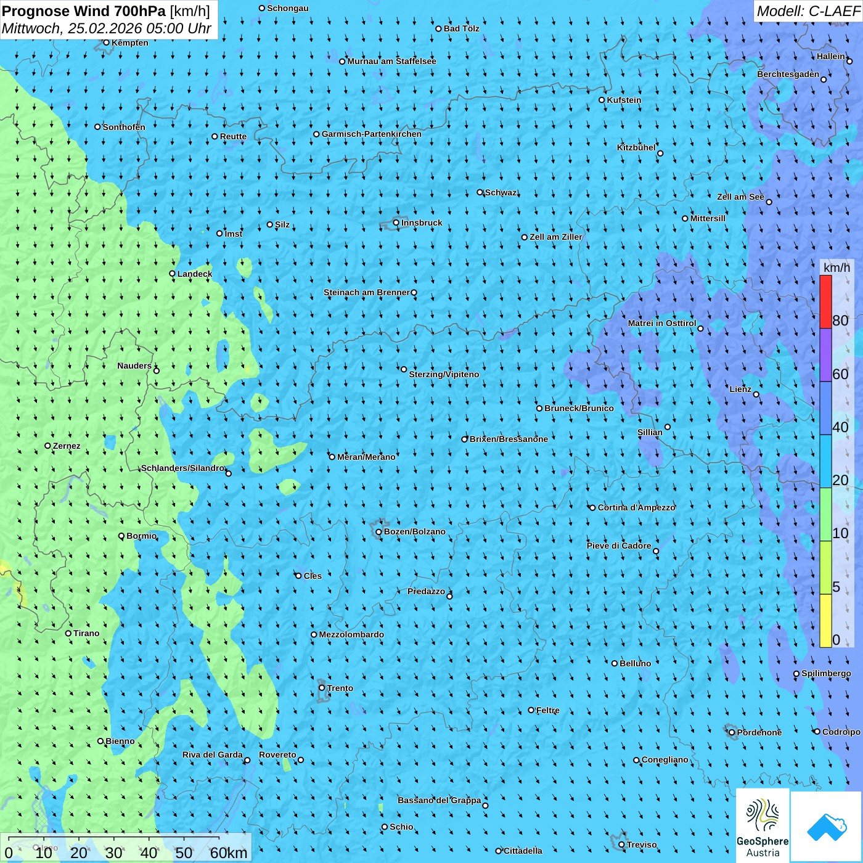
Task: Click the Garmisch-Partenkirchen label
Action: 372,134
